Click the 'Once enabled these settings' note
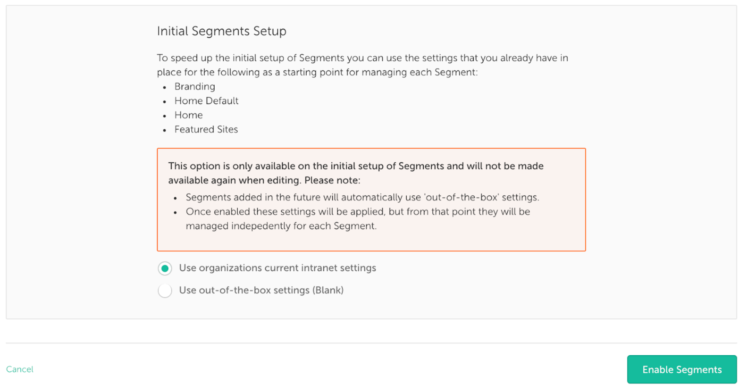Viewport: 745px width, 391px height. [358, 219]
